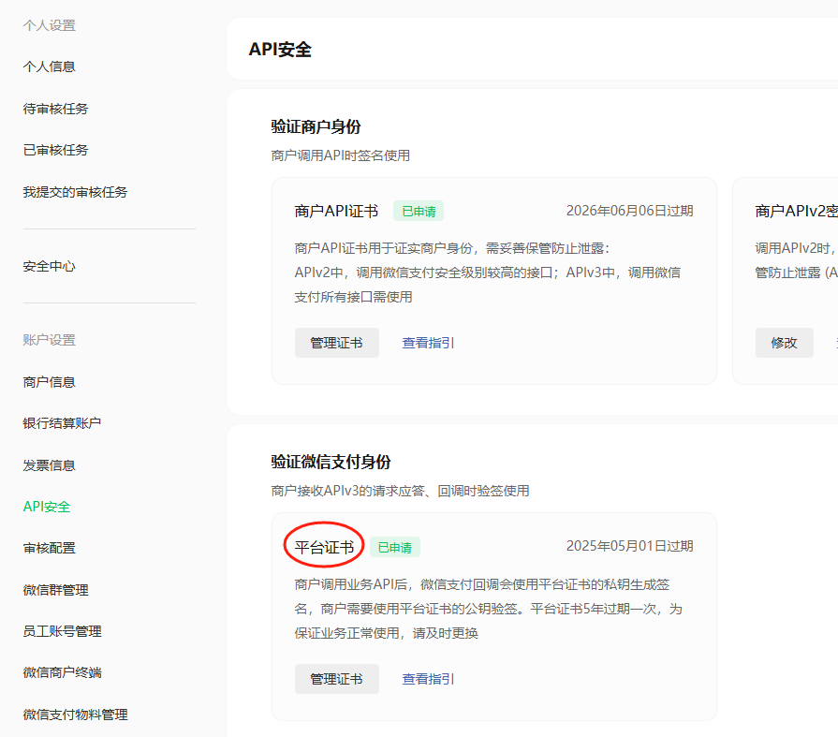Open 微信商户终端

[62, 672]
